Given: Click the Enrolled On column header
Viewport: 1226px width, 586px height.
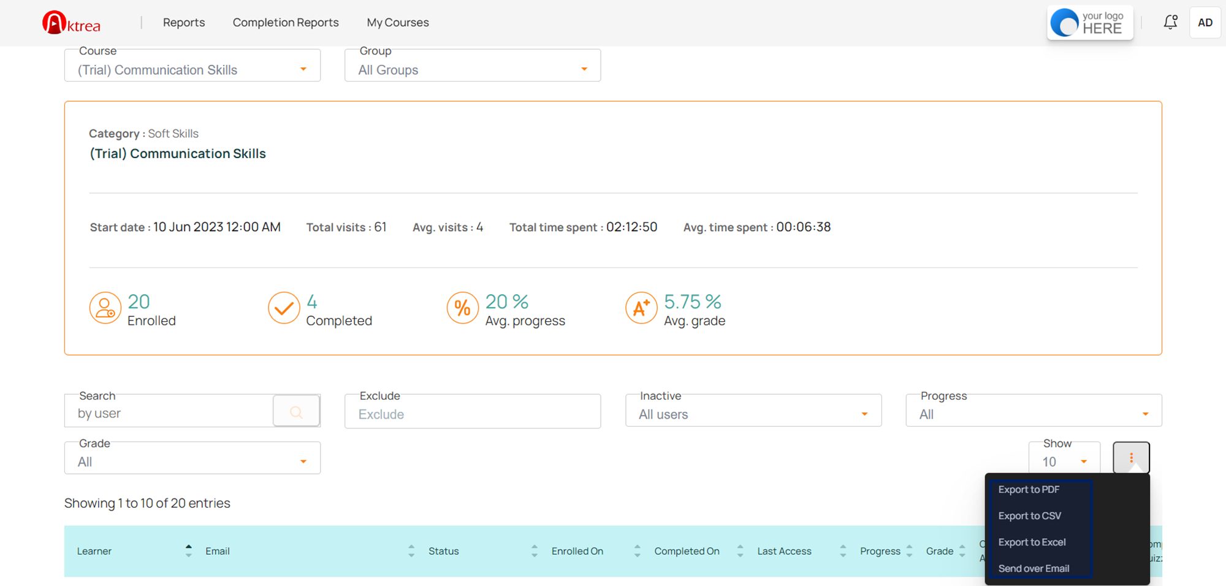Looking at the screenshot, I should 577,551.
